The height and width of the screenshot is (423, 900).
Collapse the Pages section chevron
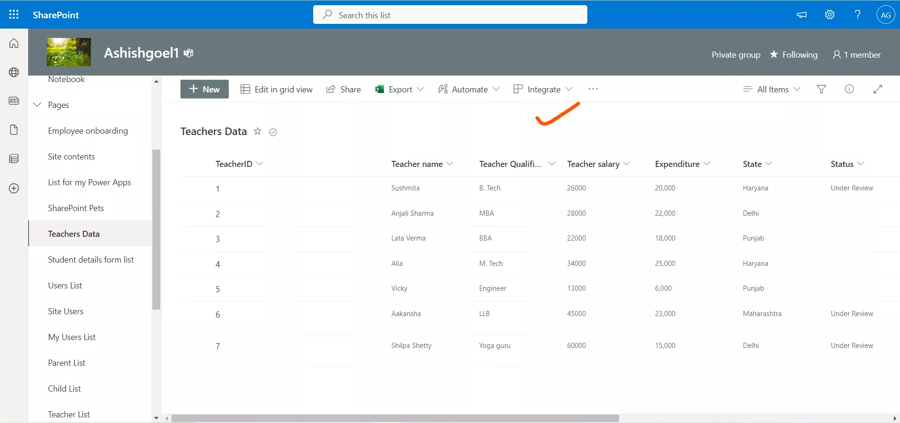tap(37, 105)
